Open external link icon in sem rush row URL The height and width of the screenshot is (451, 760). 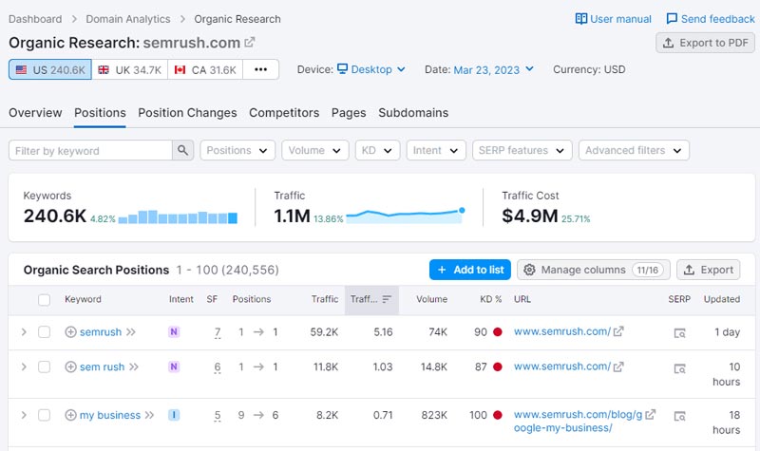tap(618, 366)
